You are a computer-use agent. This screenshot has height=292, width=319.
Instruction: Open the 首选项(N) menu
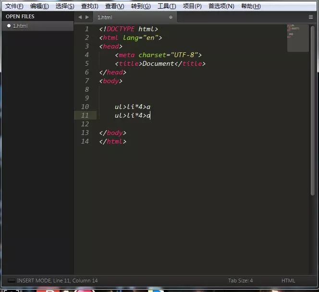coord(221,6)
